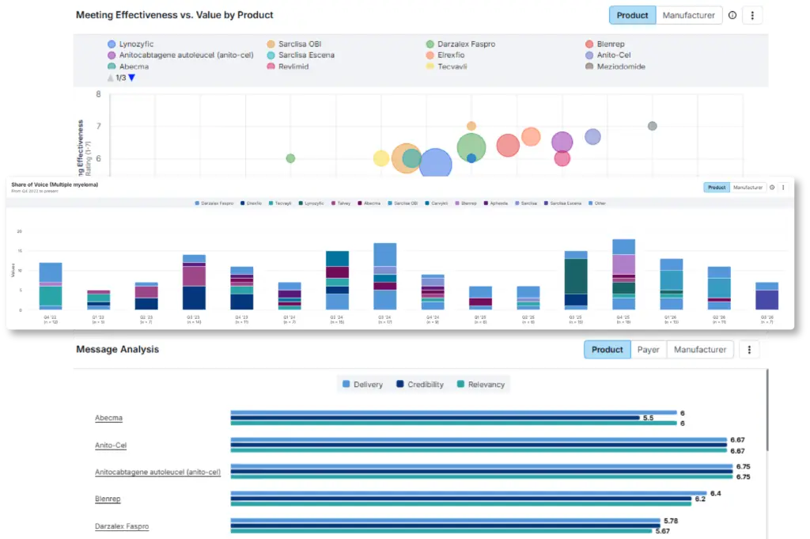Toggle Other in Share of Voice legend
This screenshot has width=810, height=539.
[597, 203]
